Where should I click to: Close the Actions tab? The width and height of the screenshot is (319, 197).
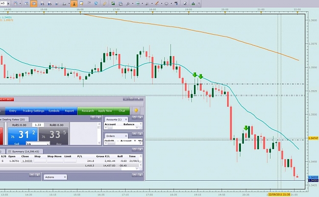[x=65, y=177]
